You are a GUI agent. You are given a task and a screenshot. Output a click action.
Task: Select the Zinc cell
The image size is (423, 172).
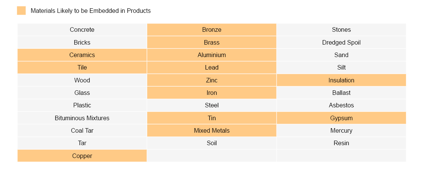tap(212, 80)
